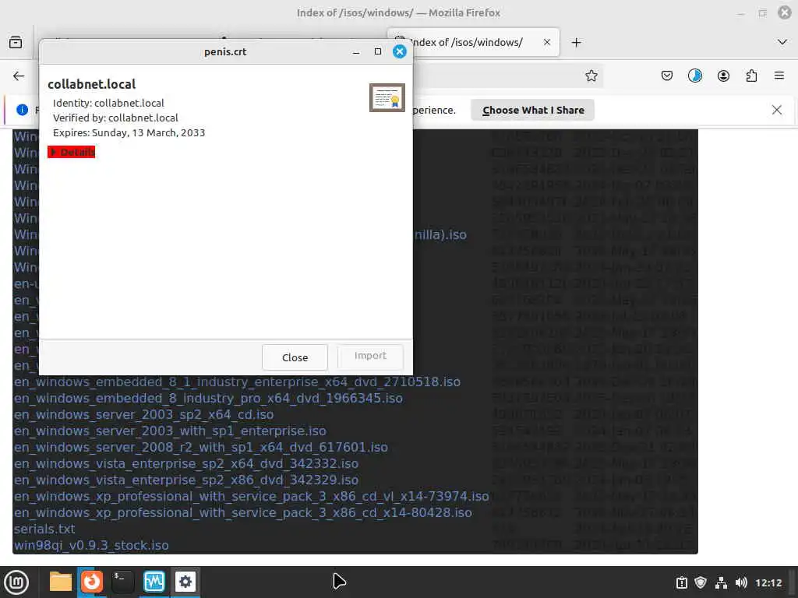This screenshot has height=598, width=798.
Task: Open the Firefox hamburger application menu
Action: [779, 76]
